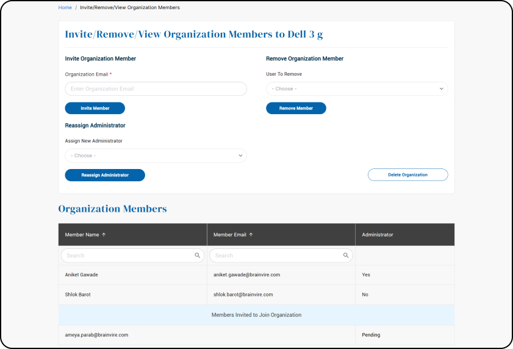The image size is (513, 349).
Task: Click the Member Email search field
Action: click(281, 256)
